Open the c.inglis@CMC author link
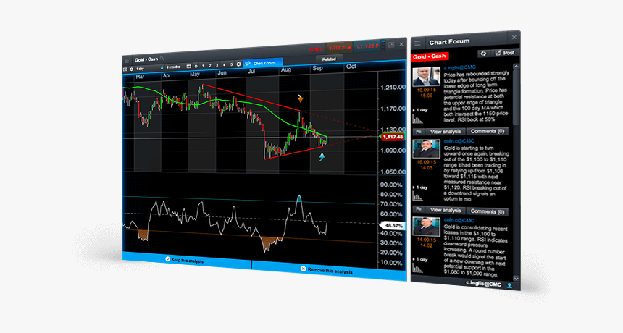Viewport: 623px width, 333px height. coord(460,68)
